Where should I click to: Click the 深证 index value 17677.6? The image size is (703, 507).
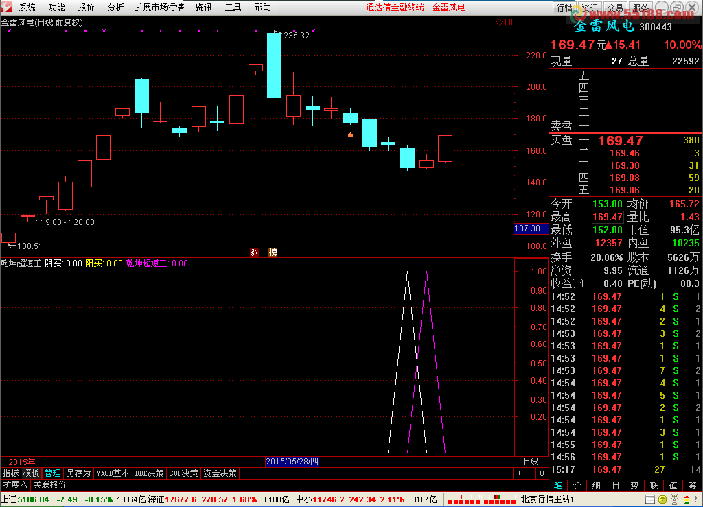point(181,499)
